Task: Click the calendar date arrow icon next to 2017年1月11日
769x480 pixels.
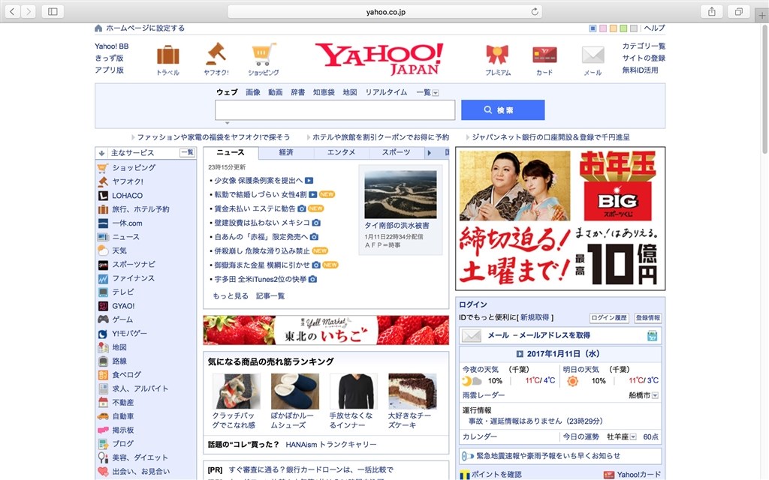Action: click(x=520, y=354)
